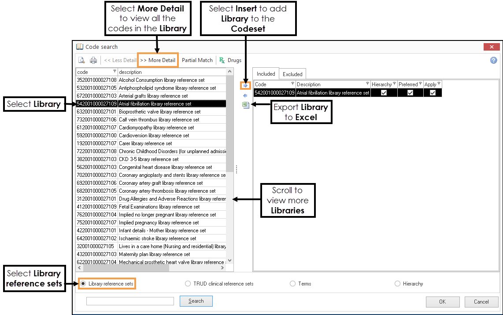Screen dimensions: 503x315
Task: Click the OK button
Action: [443, 302]
